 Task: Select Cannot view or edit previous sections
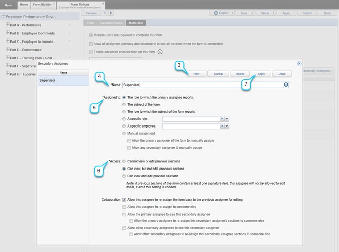point(124,161)
